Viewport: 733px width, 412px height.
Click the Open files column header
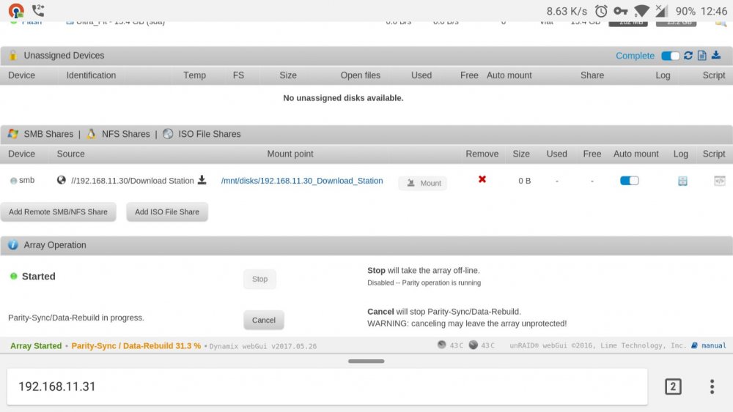(x=360, y=75)
